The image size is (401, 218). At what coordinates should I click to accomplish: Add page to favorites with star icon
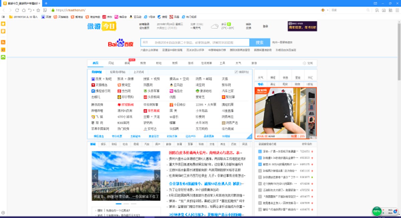point(38,10)
